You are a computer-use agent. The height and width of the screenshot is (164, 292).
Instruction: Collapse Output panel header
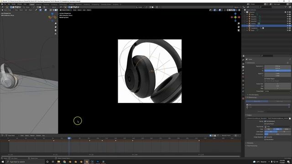click(x=250, y=115)
